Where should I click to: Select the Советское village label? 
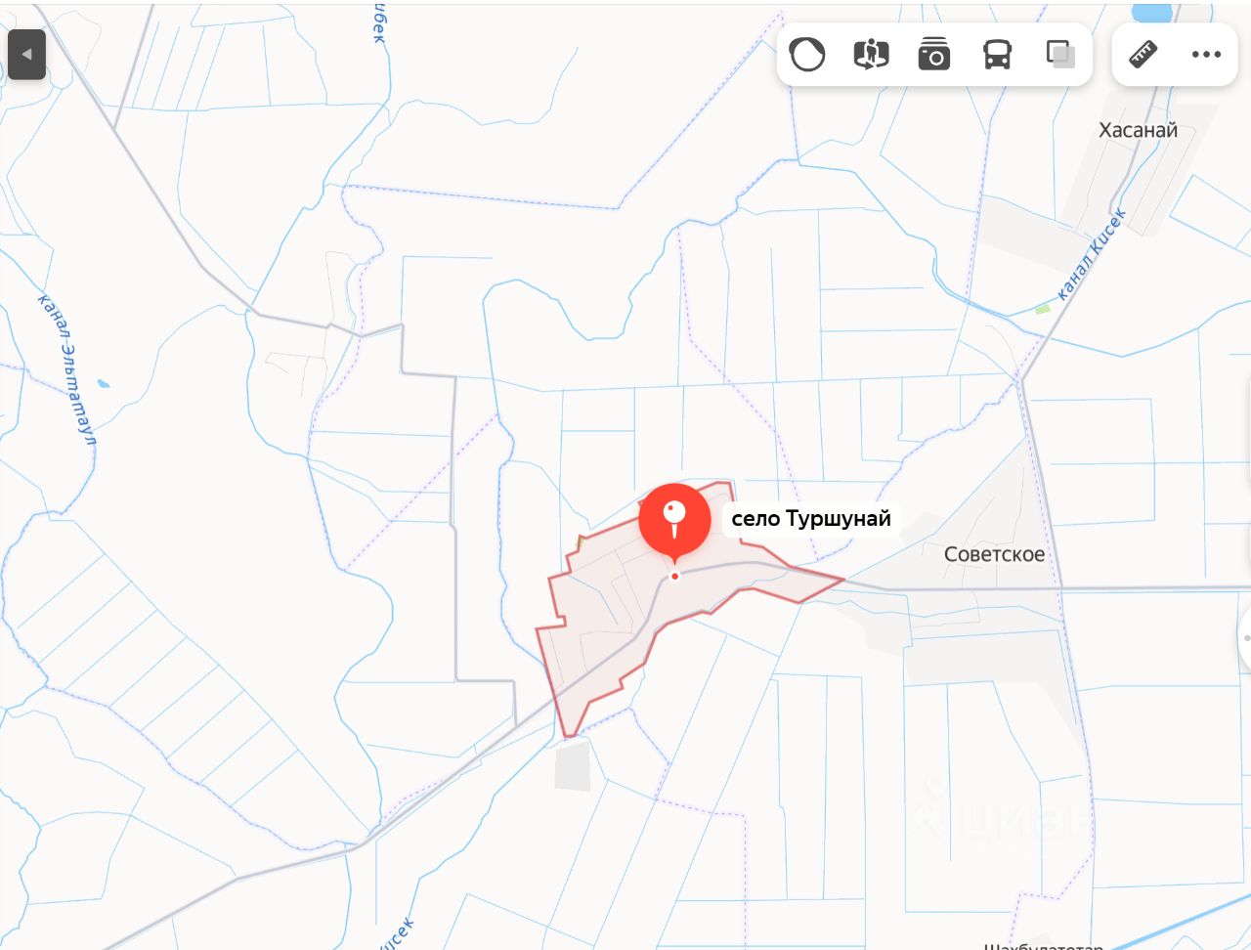pos(994,554)
